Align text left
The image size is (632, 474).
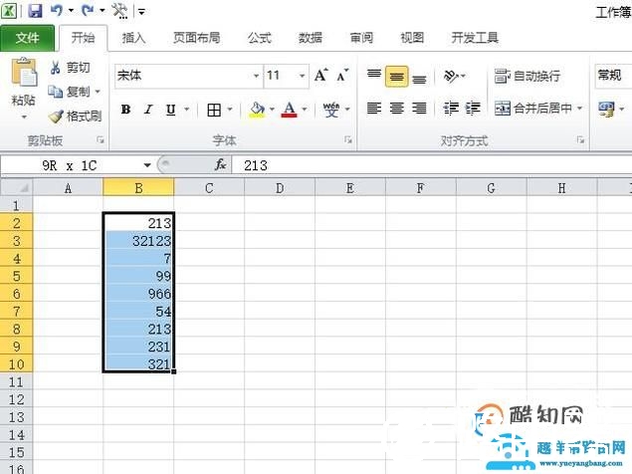374,109
